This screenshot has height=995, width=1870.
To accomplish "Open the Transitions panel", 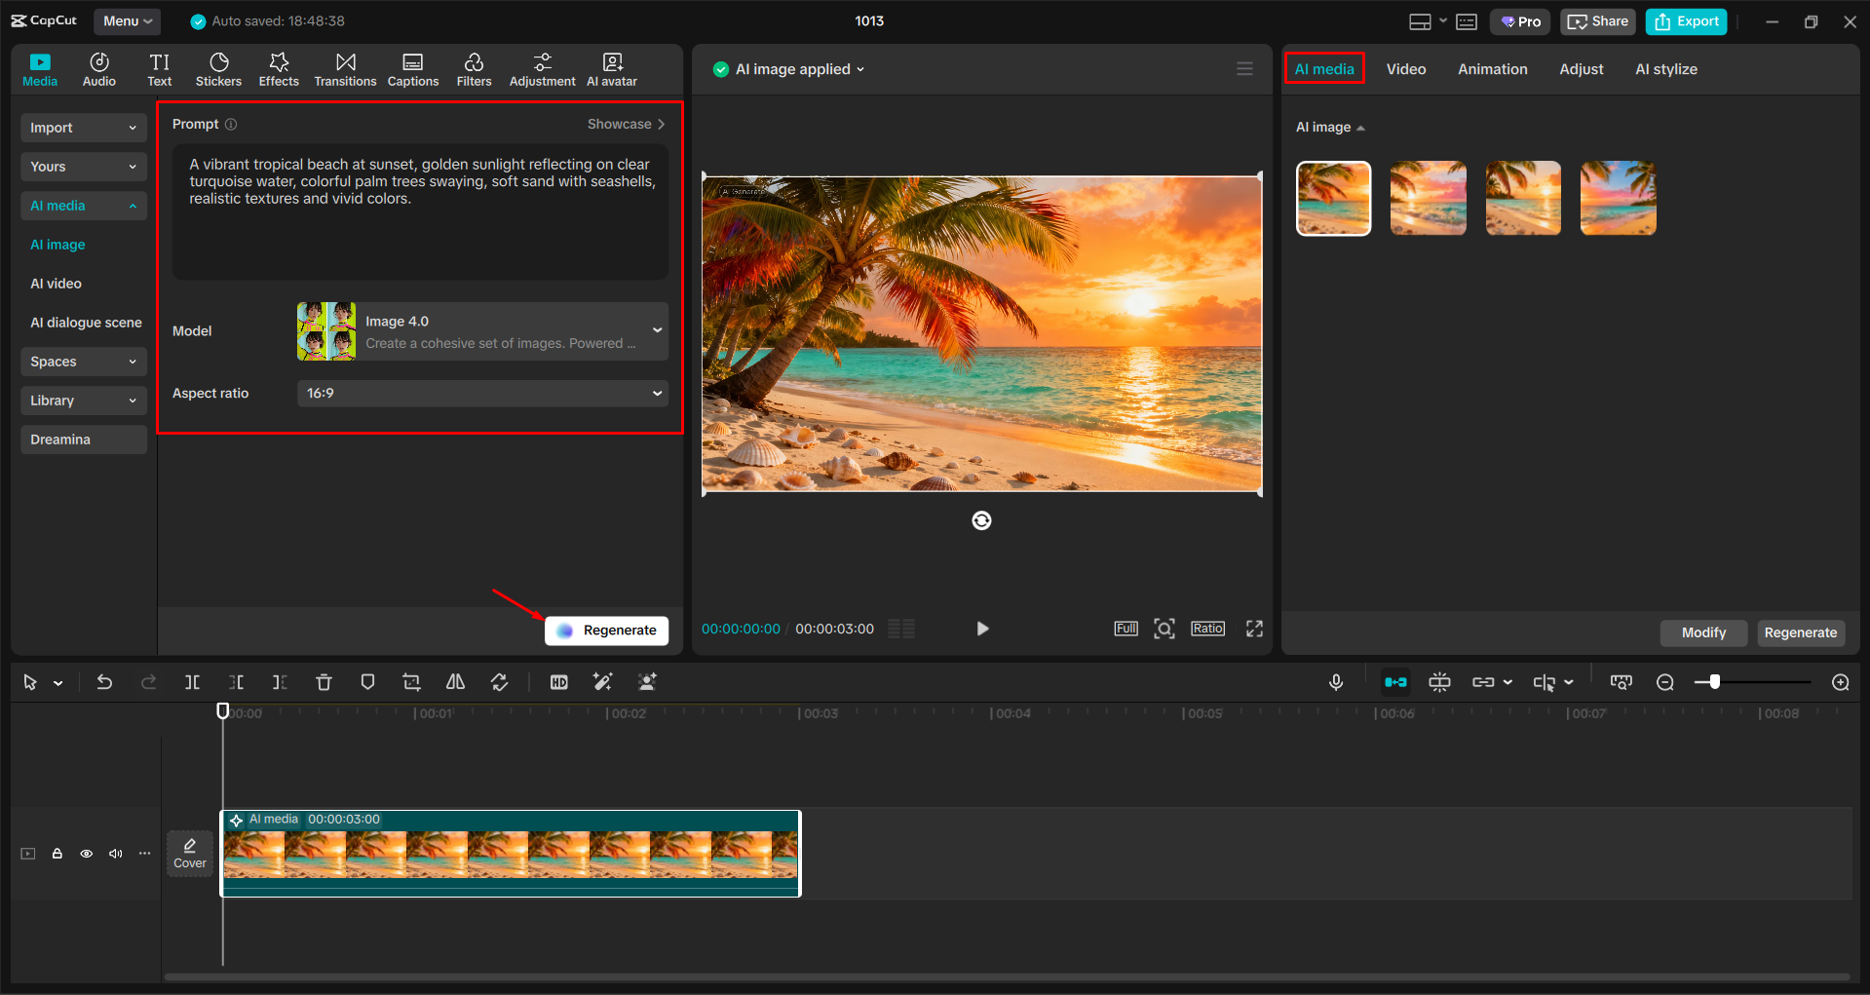I will (x=345, y=68).
